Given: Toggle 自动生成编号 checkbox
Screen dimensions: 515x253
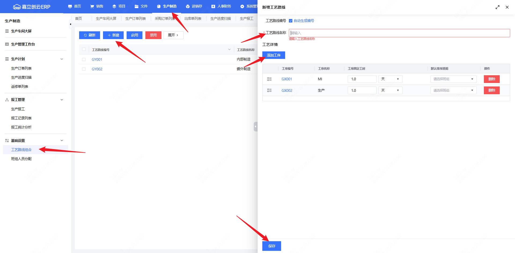Looking at the screenshot, I should click(290, 21).
